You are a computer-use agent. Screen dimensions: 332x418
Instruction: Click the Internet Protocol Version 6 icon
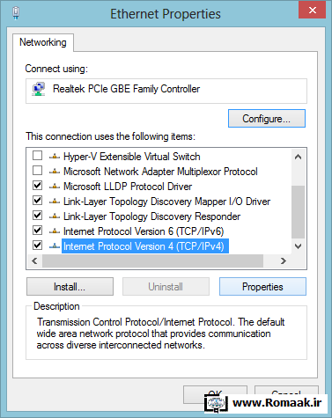[55, 231]
